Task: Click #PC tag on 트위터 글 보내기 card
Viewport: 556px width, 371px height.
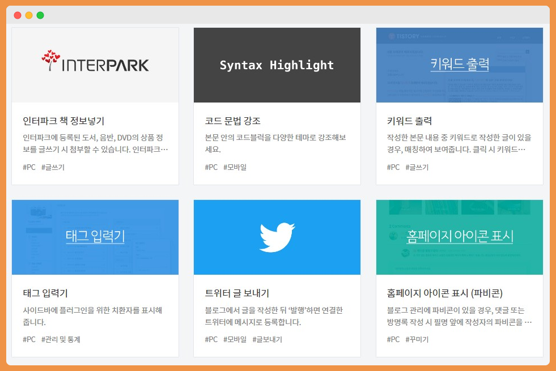Action: (x=211, y=339)
